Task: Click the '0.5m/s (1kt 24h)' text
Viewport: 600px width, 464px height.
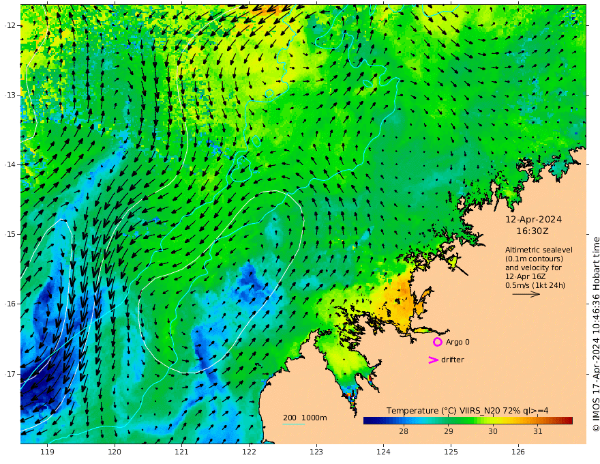Action: [x=535, y=285]
